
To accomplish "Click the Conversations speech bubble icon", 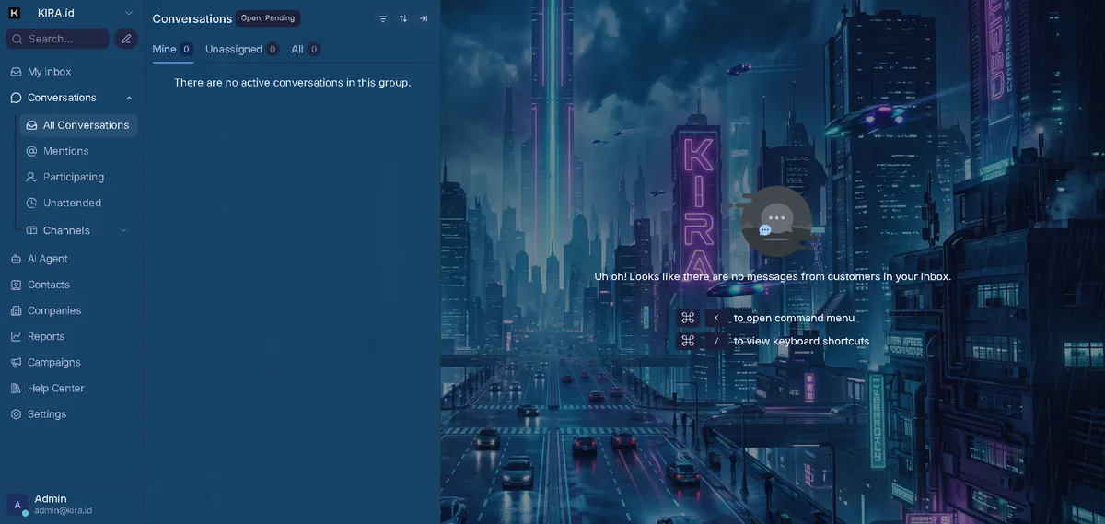I will click(x=16, y=98).
